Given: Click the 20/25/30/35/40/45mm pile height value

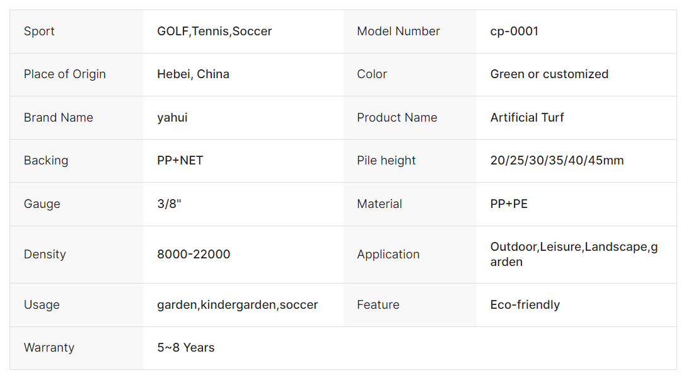Looking at the screenshot, I should (x=557, y=160).
